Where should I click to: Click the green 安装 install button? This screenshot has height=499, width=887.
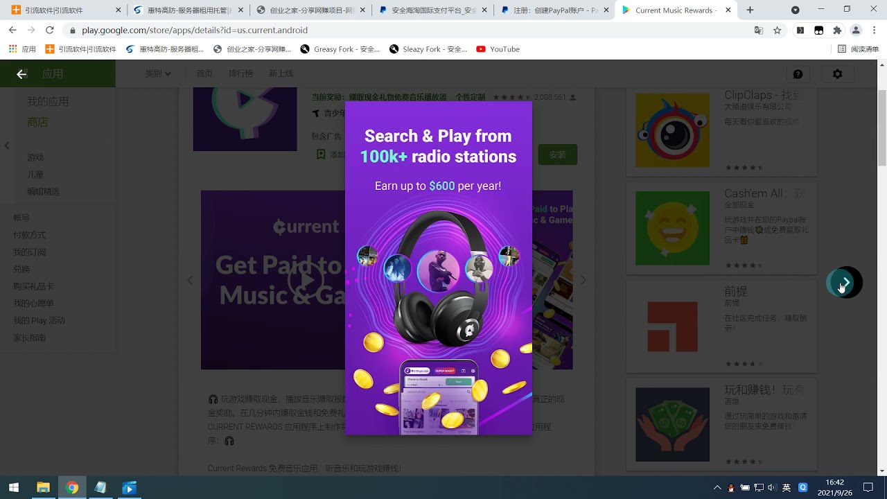click(x=558, y=155)
